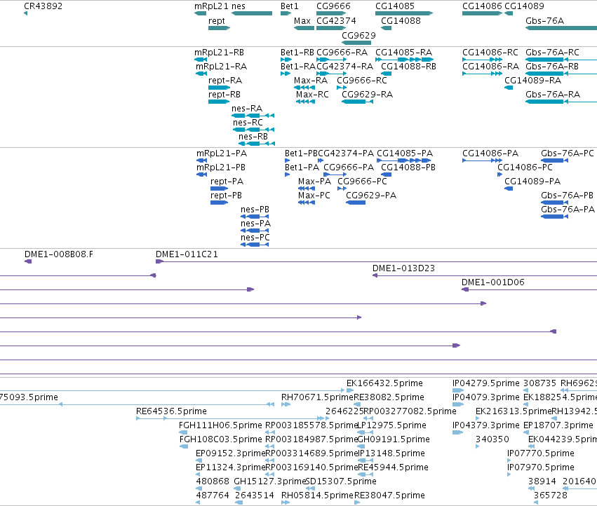Select the IP07770.5prime EST label
Screen dimensions: 597x506
[541, 453]
